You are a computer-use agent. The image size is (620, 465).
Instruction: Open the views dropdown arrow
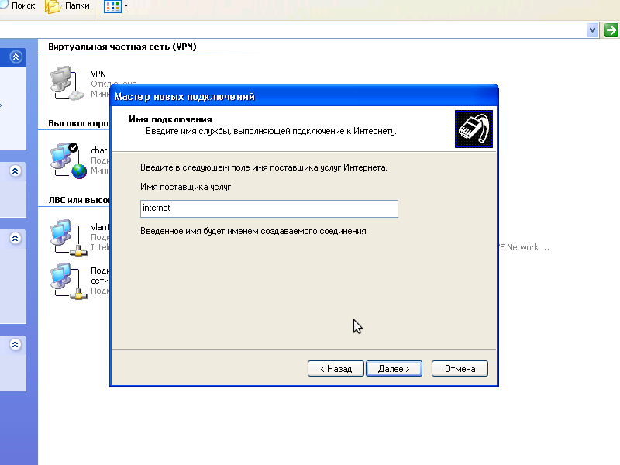[126, 7]
